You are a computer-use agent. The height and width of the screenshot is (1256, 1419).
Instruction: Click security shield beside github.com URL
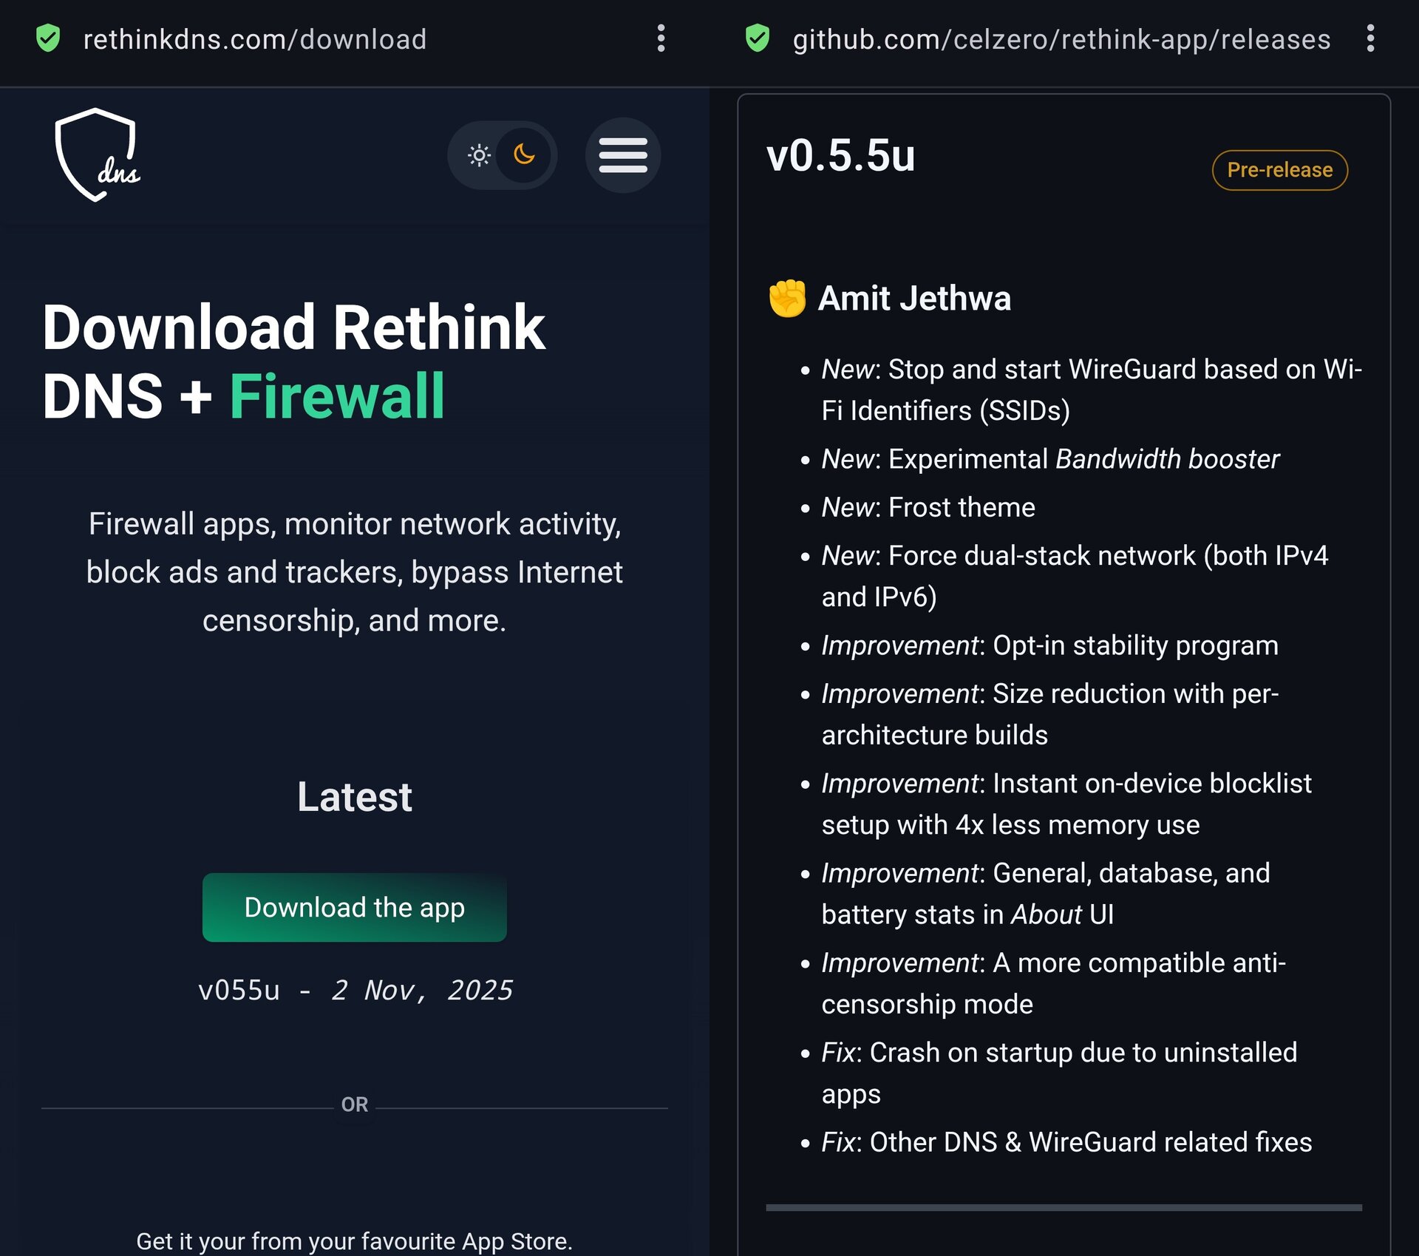758,38
